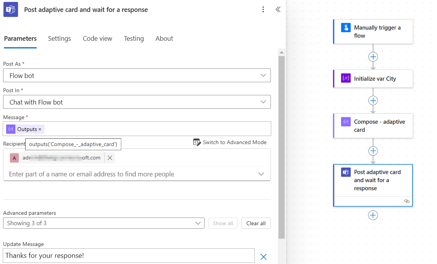The height and width of the screenshot is (264, 437).
Task: Insert step after Manually trigger a flow
Action: pyautogui.click(x=373, y=57)
